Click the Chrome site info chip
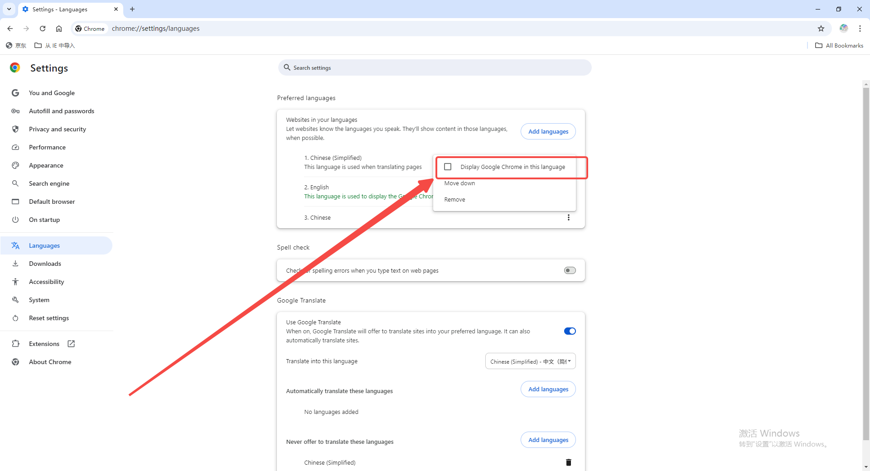Image resolution: width=870 pixels, height=471 pixels. coord(90,29)
